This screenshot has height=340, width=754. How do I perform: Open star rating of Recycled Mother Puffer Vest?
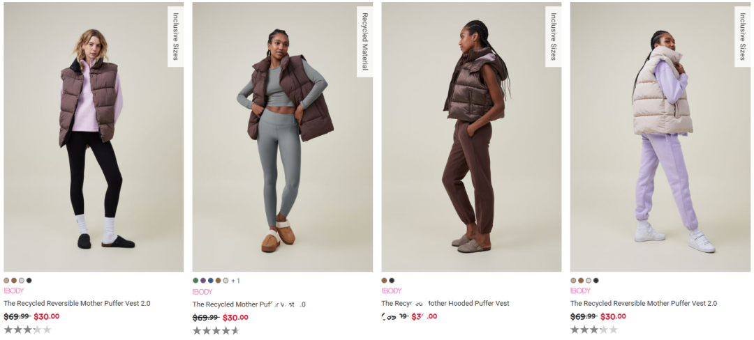click(216, 330)
